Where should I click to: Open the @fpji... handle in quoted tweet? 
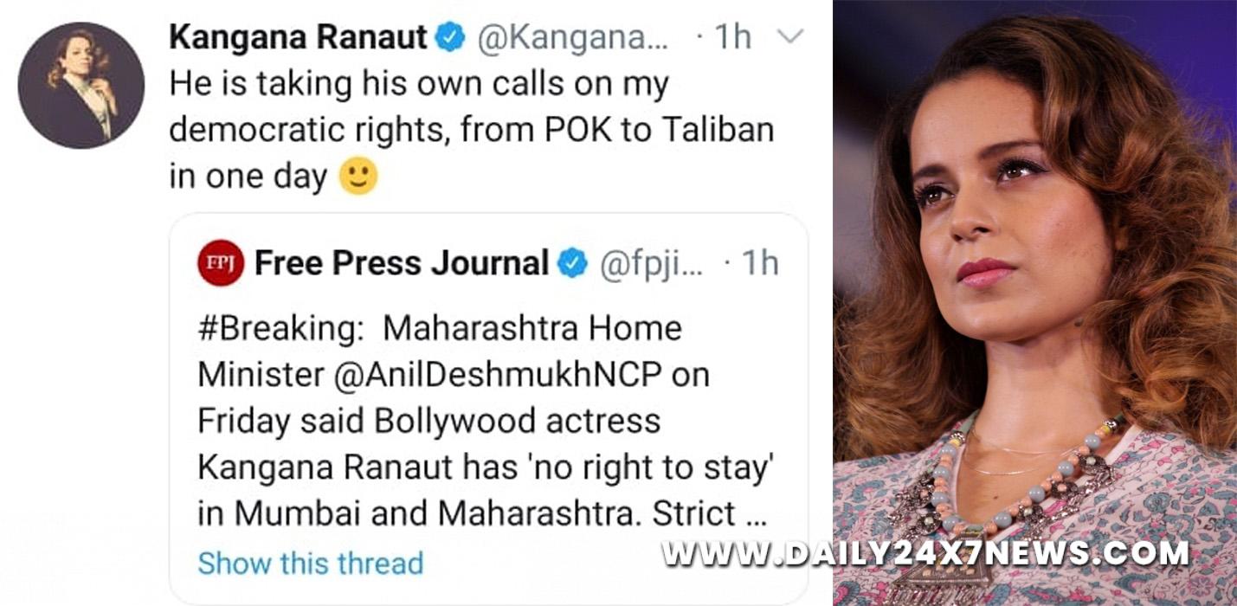(x=652, y=264)
